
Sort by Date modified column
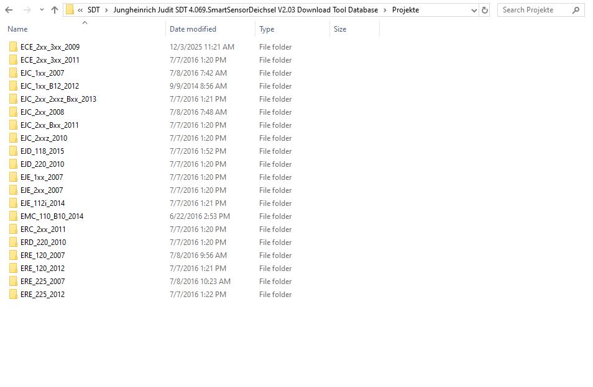(193, 29)
